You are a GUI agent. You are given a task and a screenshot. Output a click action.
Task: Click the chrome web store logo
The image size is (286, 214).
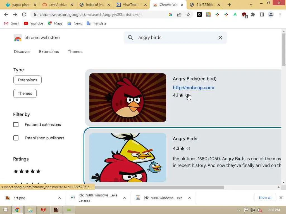tap(37, 38)
